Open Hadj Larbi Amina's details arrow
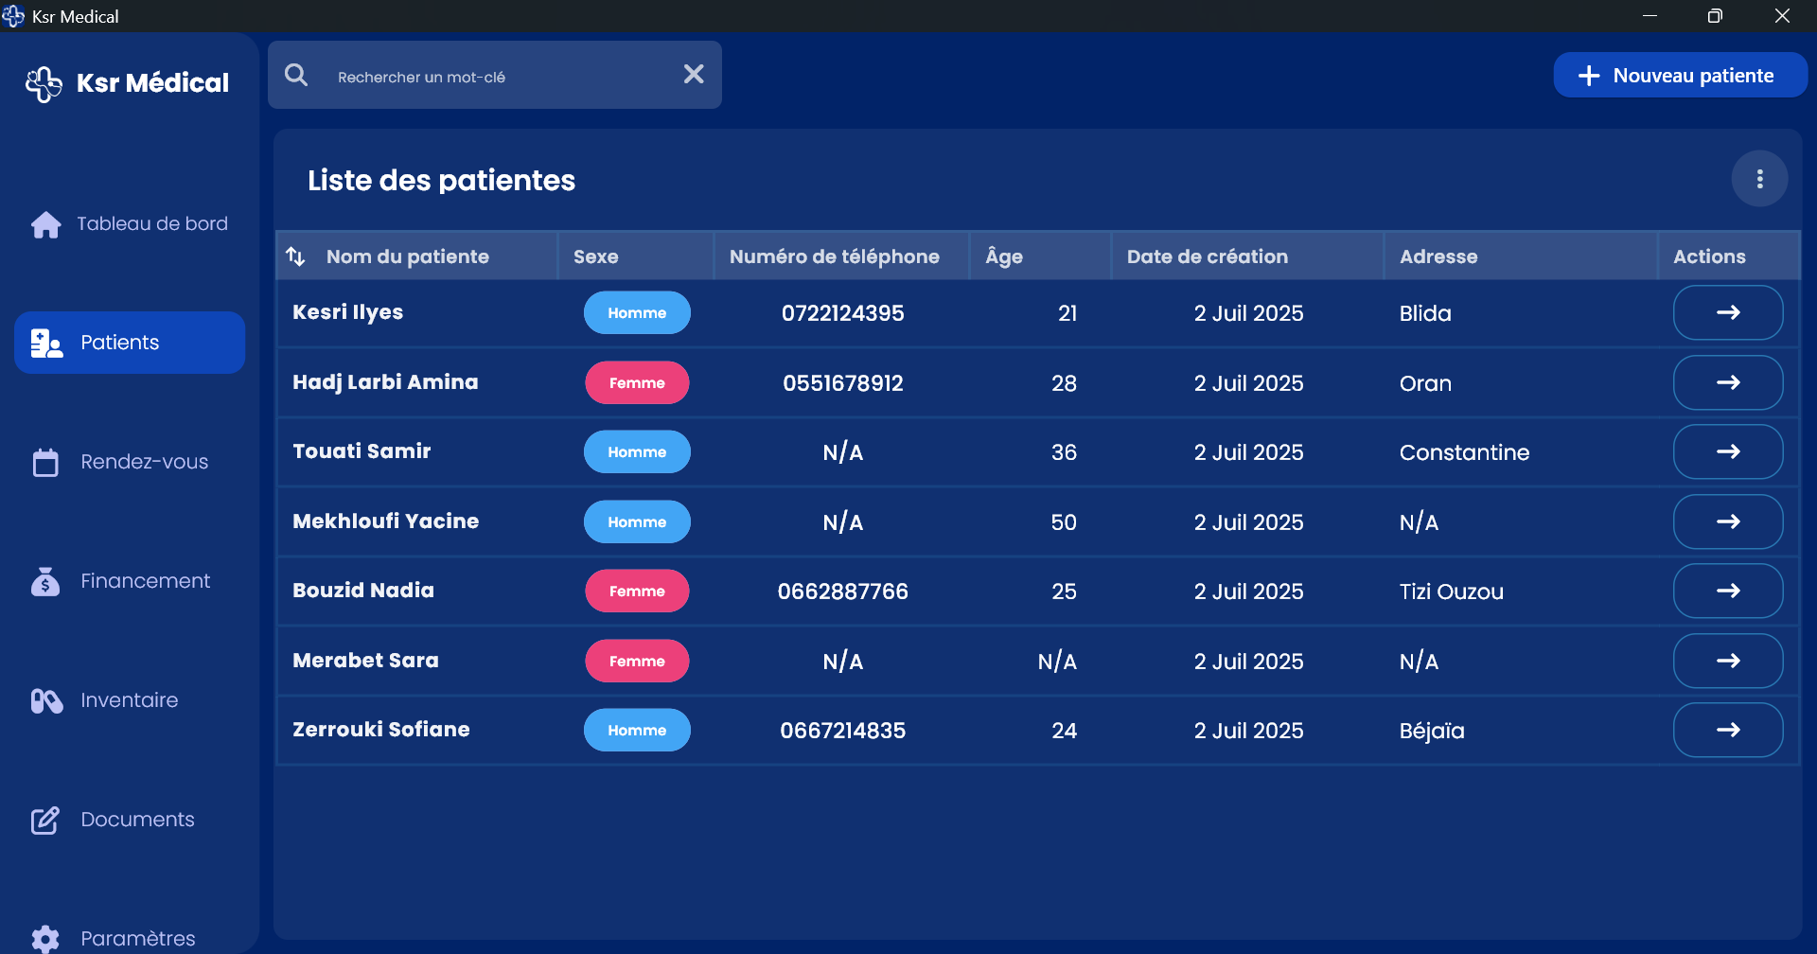This screenshot has width=1817, height=954. coord(1727,382)
